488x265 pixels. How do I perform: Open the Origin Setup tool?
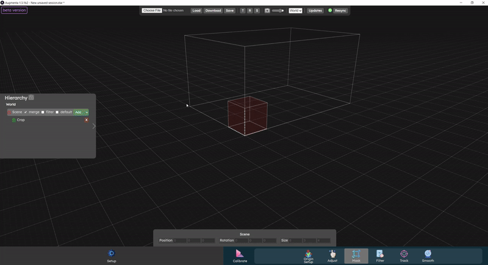308,254
